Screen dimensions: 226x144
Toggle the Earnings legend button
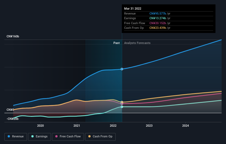coord(39,137)
